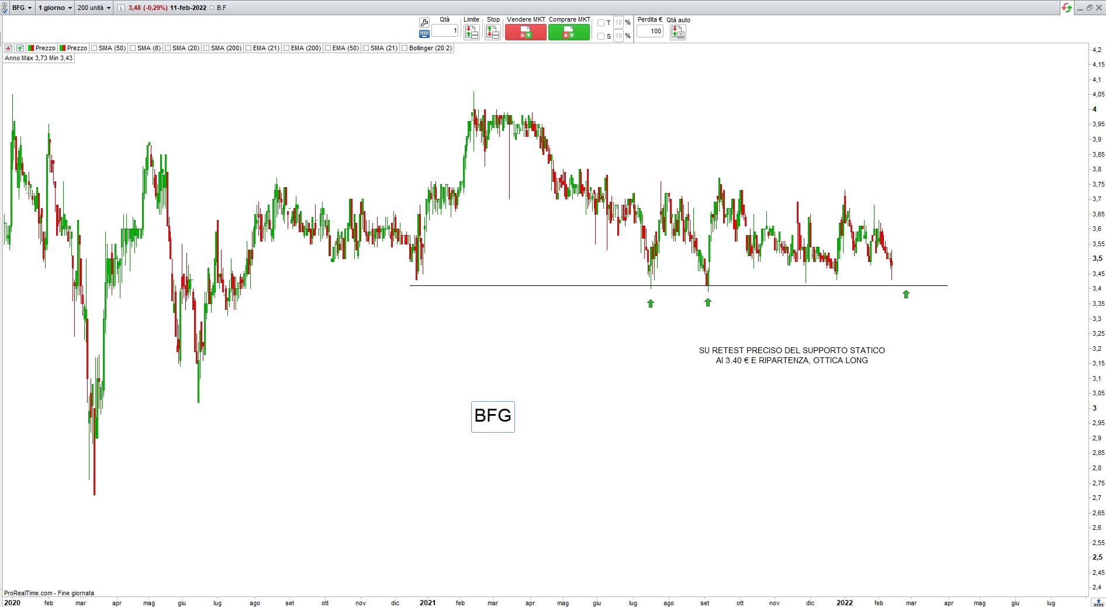Viewport: 1106px width, 607px height.
Task: Select the second Prezzo tab
Action: [73, 48]
